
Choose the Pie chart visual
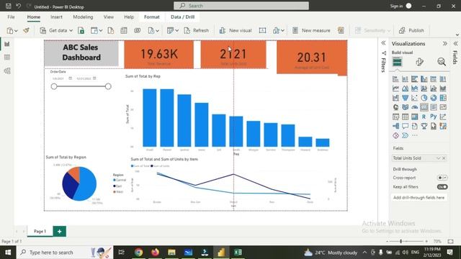click(x=424, y=98)
